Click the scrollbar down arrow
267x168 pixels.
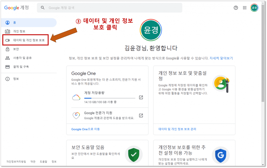tap(263, 165)
